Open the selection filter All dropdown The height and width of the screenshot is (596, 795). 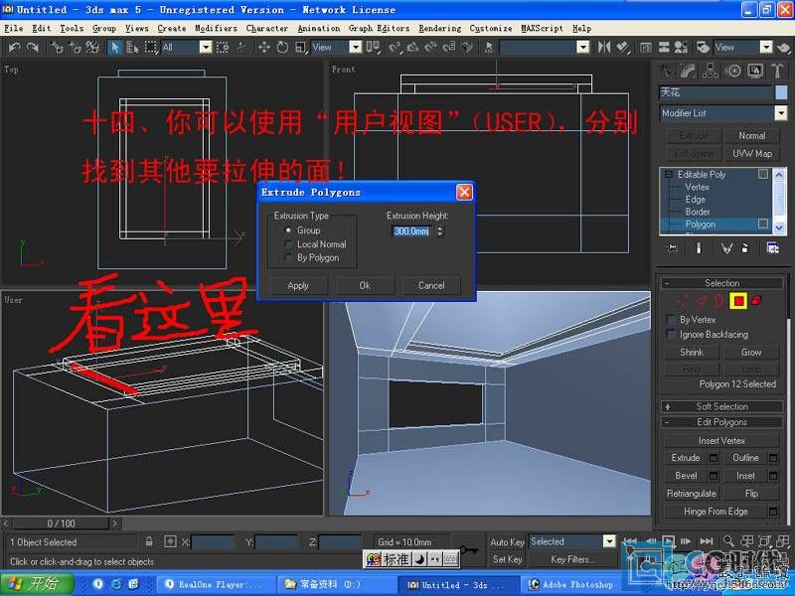pyautogui.click(x=206, y=48)
